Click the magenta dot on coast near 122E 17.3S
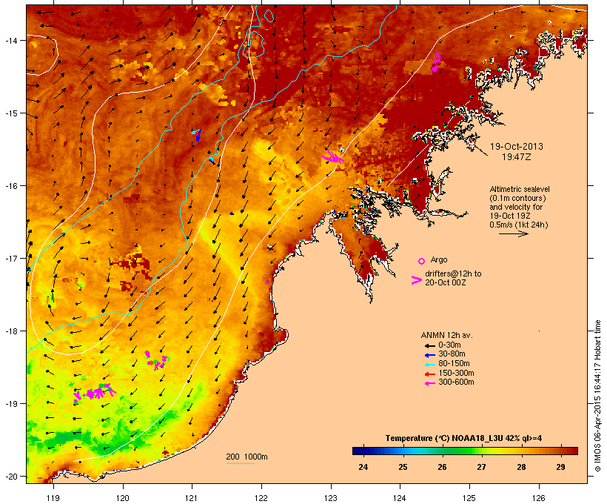This screenshot has height=504, width=607. tap(267, 282)
